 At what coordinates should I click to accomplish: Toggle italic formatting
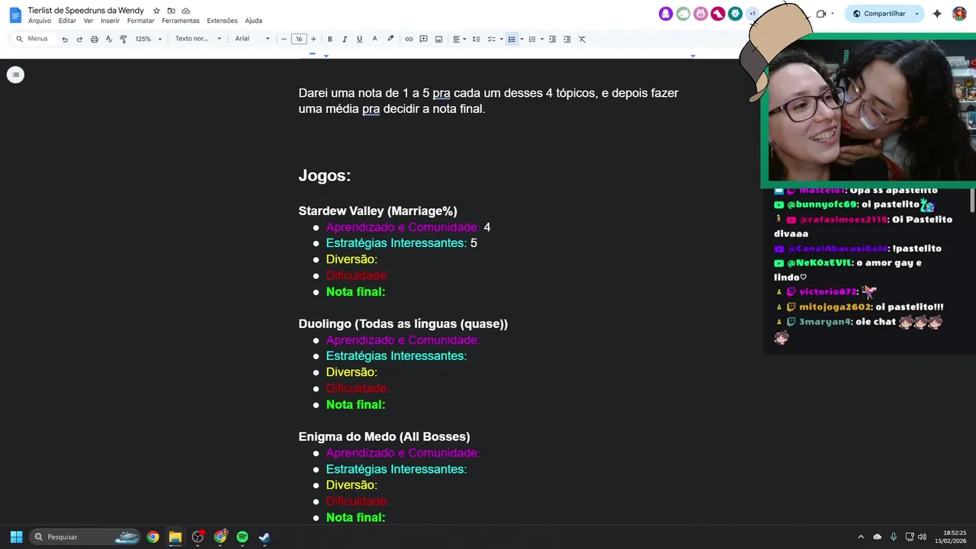click(x=345, y=39)
